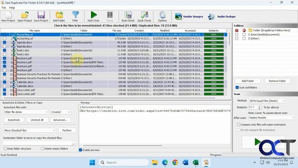This screenshot has width=298, height=168.
Task: Open Google Chrome from the taskbar
Action: [175, 162]
